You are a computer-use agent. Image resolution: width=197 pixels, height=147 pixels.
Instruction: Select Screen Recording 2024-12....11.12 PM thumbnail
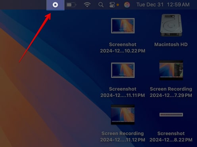[123, 115]
